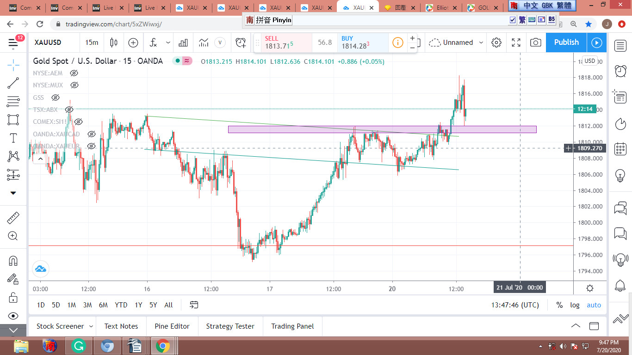Toggle visibility of GSS symbol
This screenshot has width=632, height=355.
point(56,98)
